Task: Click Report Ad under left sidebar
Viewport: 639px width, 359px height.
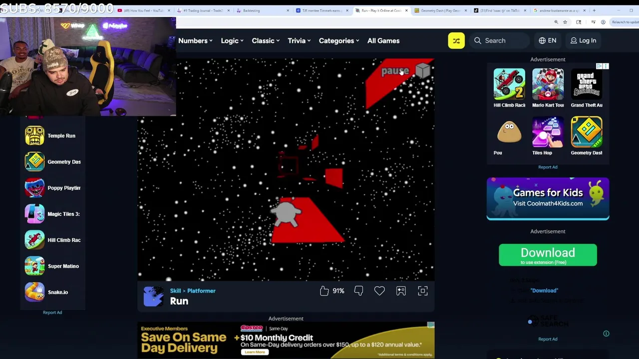Action: tap(52, 312)
